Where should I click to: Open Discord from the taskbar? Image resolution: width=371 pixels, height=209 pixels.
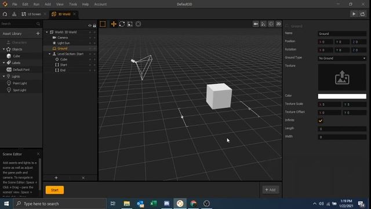click(x=166, y=204)
